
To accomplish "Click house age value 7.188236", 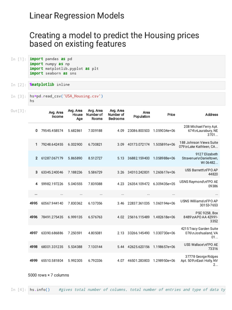I will pyautogui.click(x=75, y=172).
